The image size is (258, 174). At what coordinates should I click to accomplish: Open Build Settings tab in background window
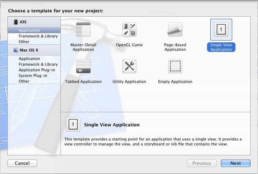pos(121,12)
